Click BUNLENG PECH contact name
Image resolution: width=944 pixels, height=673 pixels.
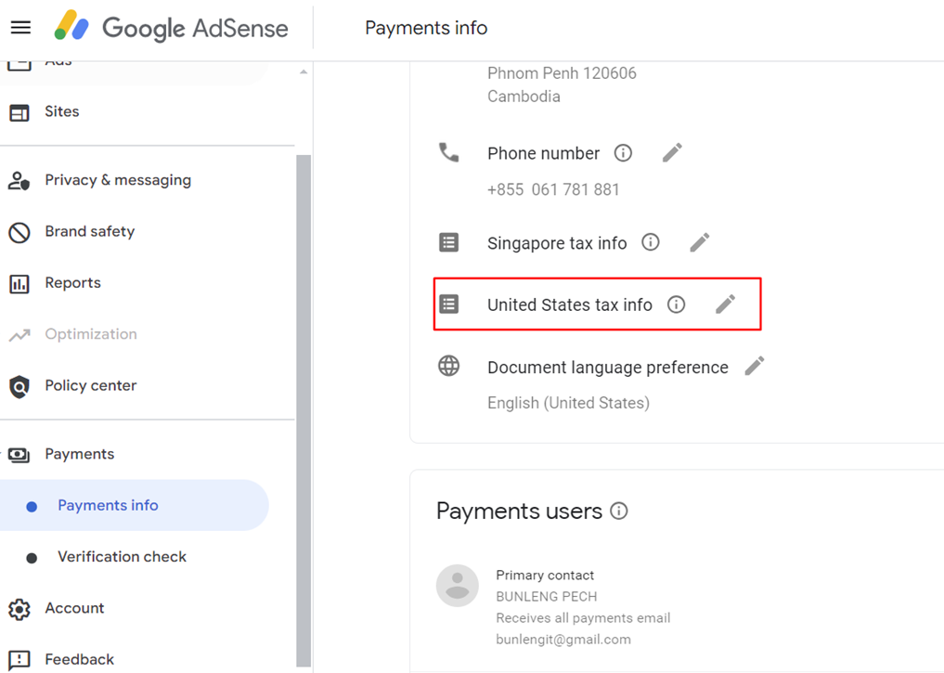pyautogui.click(x=546, y=597)
